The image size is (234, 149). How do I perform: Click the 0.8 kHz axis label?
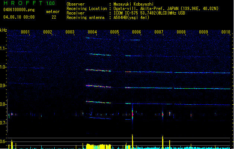3,104
